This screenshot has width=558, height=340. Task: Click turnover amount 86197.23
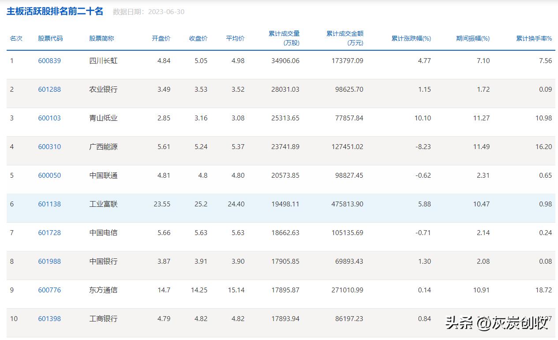click(349, 319)
